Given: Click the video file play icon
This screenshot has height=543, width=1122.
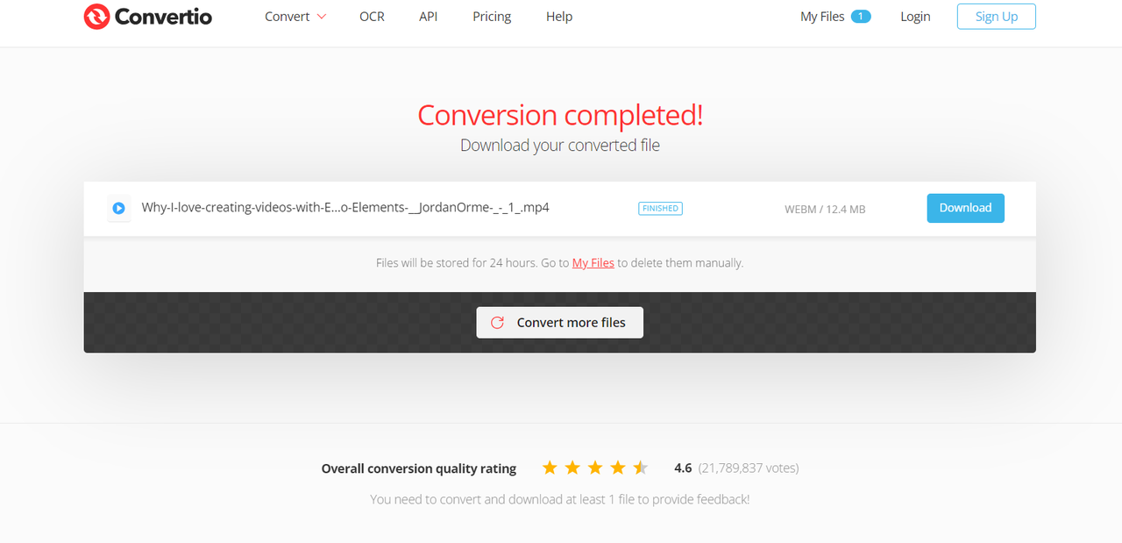Looking at the screenshot, I should [x=118, y=209].
